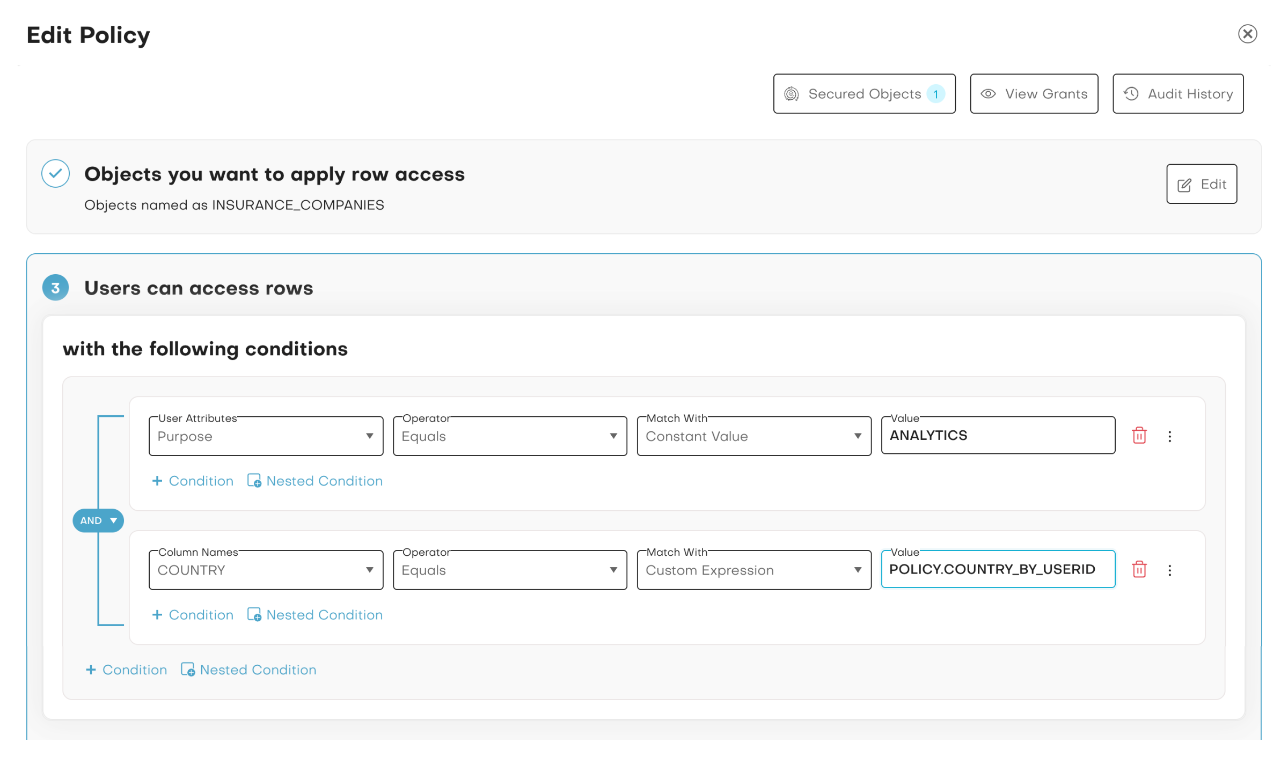Open the Audit History
This screenshot has height=764, width=1288.
click(1178, 94)
